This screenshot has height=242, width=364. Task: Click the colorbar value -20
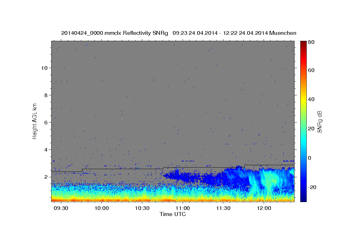click(x=312, y=187)
